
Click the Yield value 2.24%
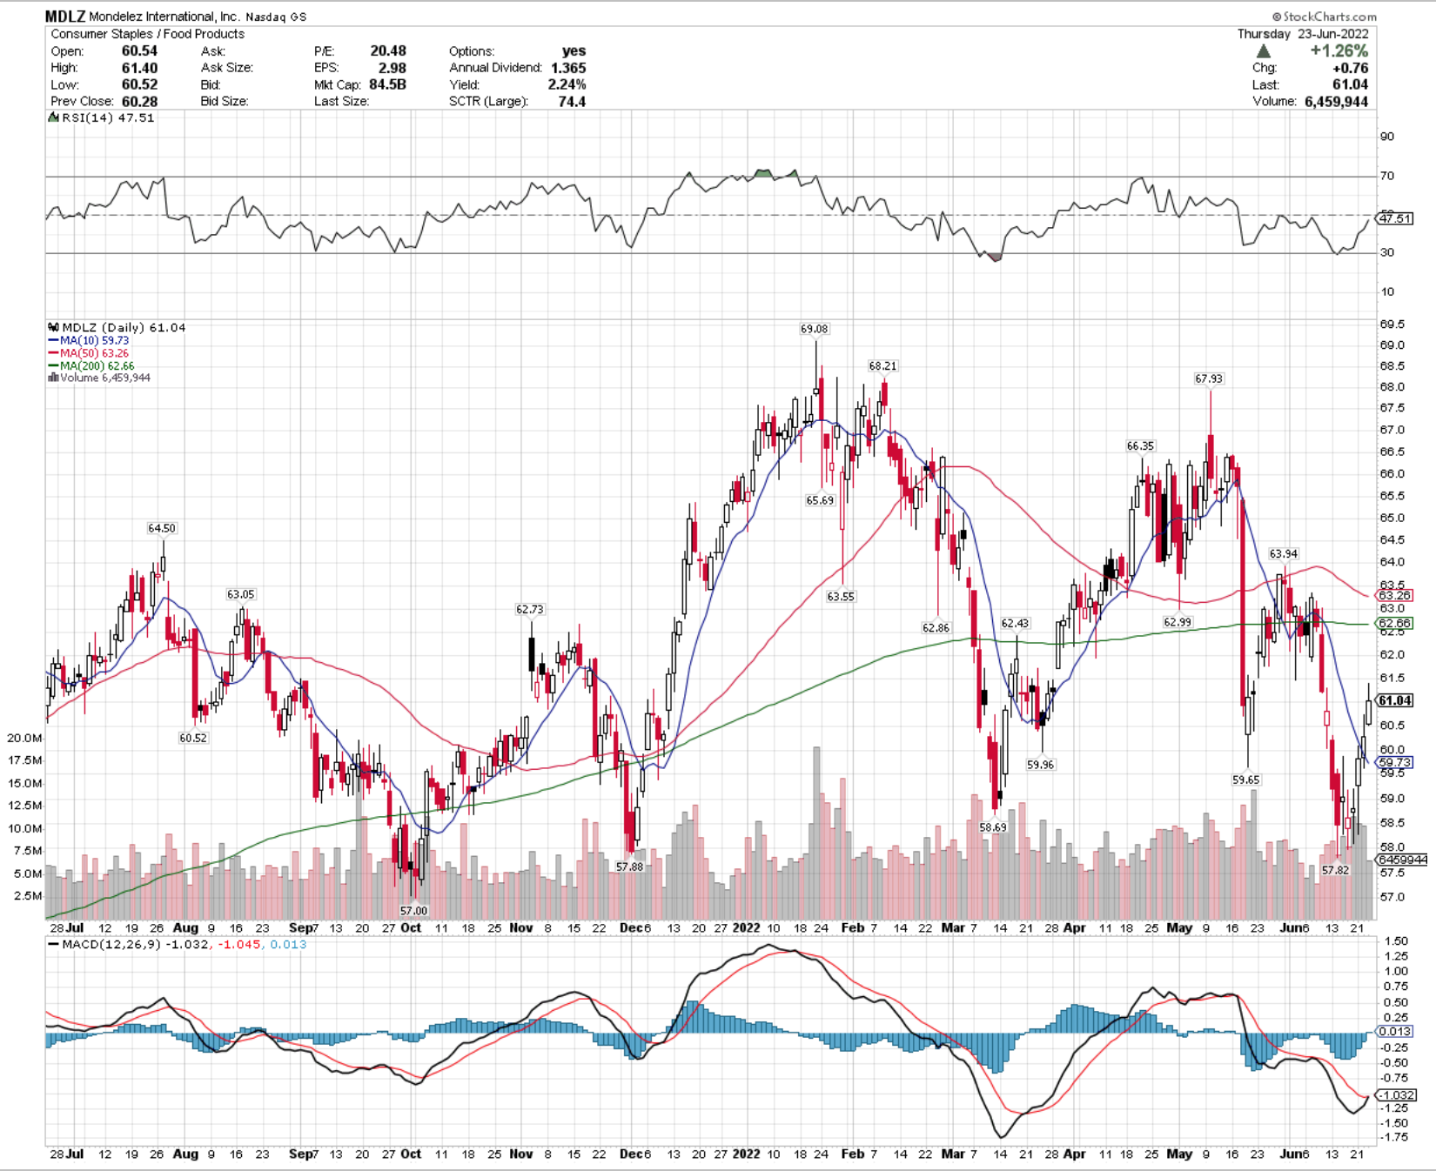tap(567, 84)
